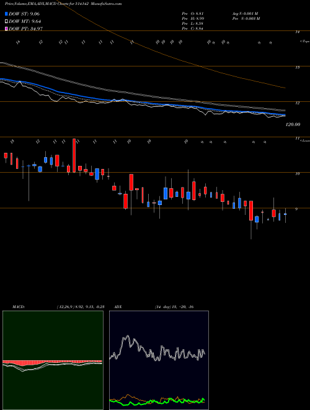The width and height of the screenshot is (310, 410).
Task: Select the 'DOW PT: 34.97' legend text
Action: click(26, 29)
